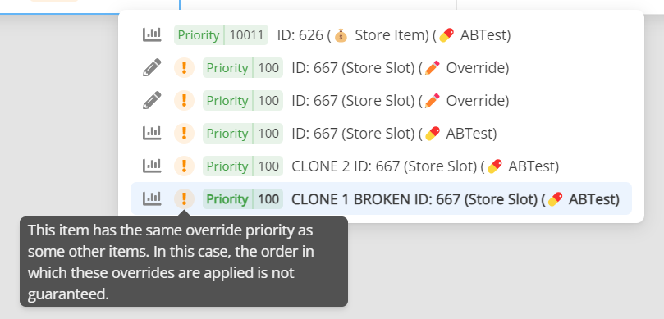This screenshot has height=319, width=664.
Task: Click chart icon on CLONE 1 BROKEN row
Action: coord(152,198)
